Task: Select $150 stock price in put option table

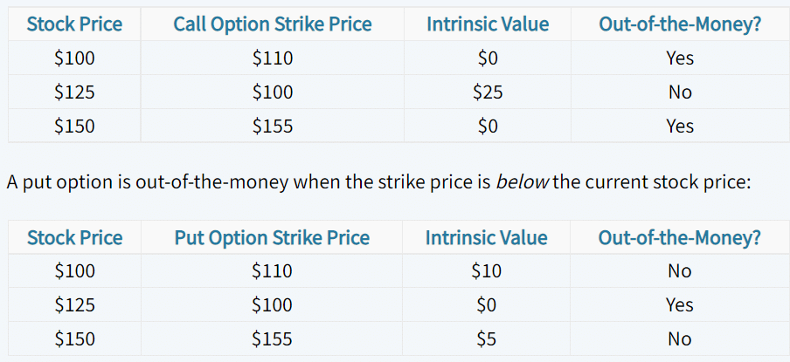Action: tap(74, 338)
